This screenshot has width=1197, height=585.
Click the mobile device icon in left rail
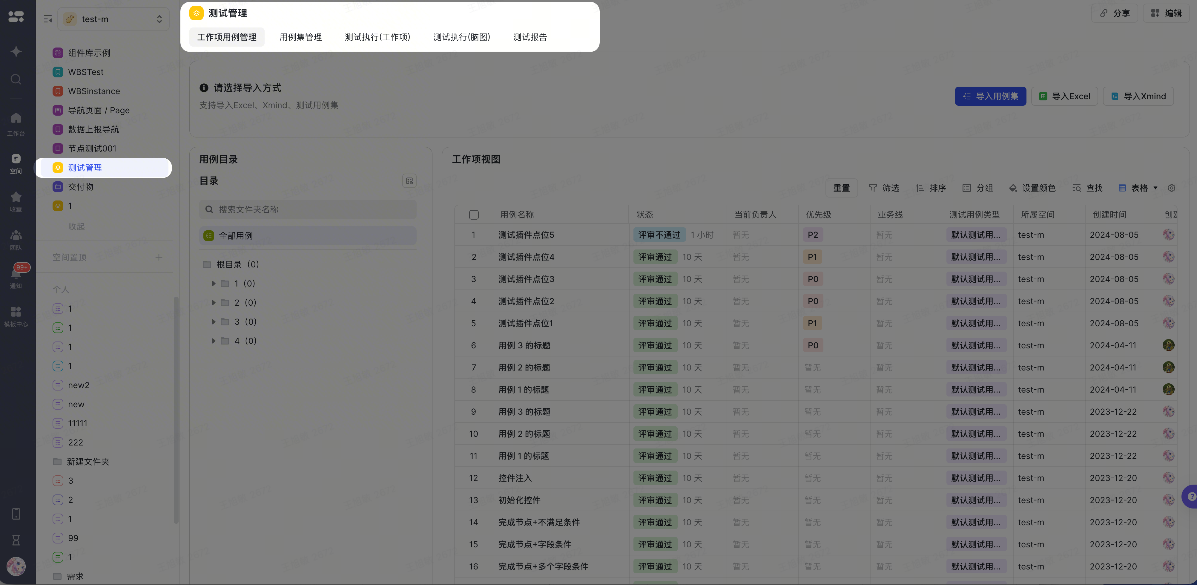coord(16,514)
